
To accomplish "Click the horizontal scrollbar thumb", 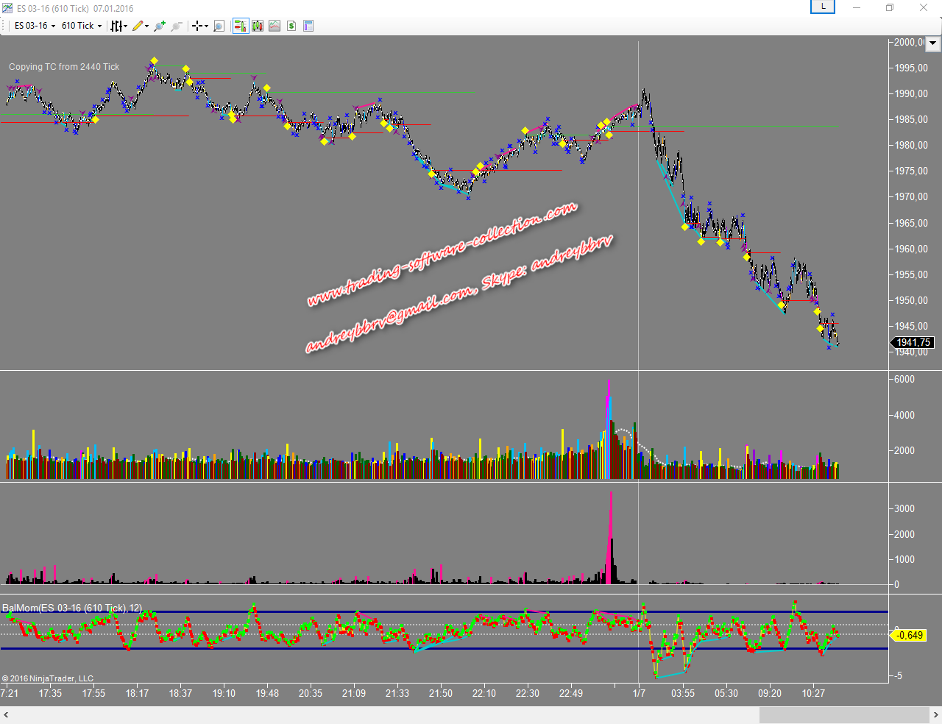I will pyautogui.click(x=843, y=715).
